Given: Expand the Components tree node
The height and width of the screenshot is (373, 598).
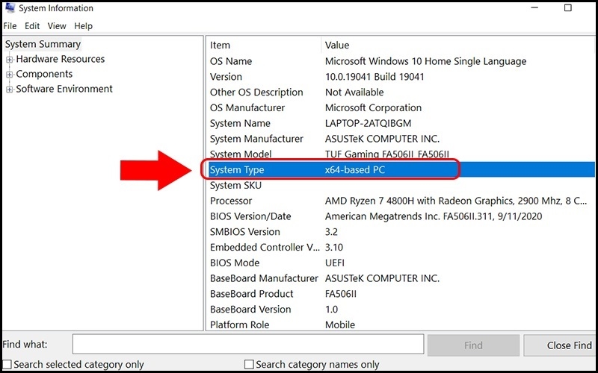Looking at the screenshot, I should (10, 75).
